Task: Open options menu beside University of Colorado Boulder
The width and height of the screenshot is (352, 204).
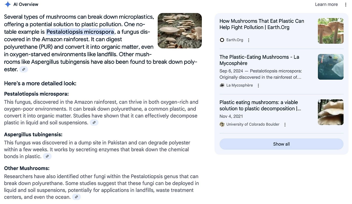Action: (285, 124)
